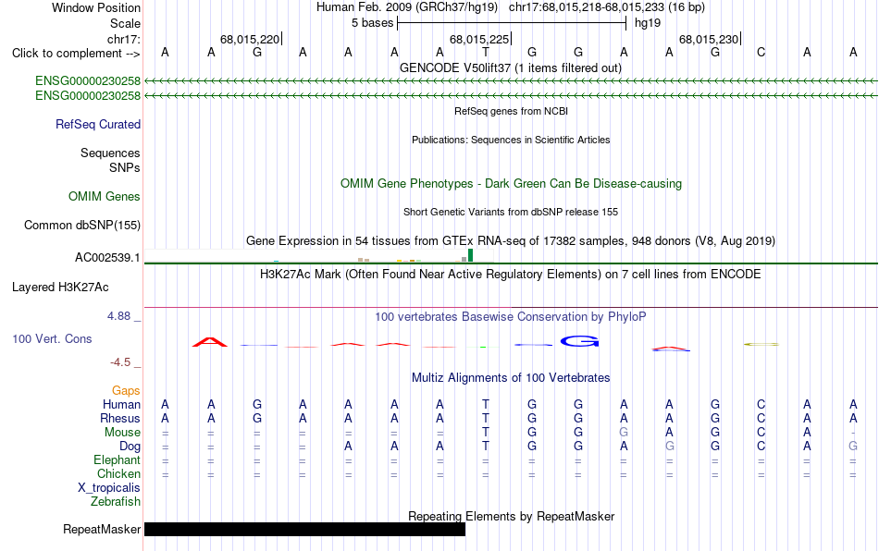Click the 'Human Feb. 2009 (GRCh37/hg19)' header text

pyautogui.click(x=407, y=7)
